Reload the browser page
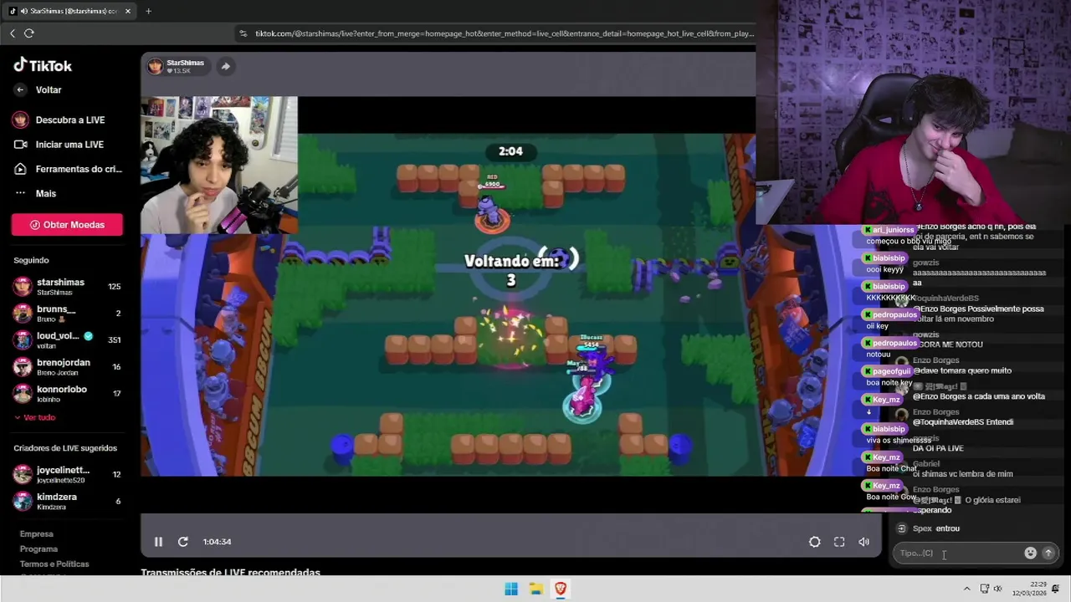 point(29,33)
